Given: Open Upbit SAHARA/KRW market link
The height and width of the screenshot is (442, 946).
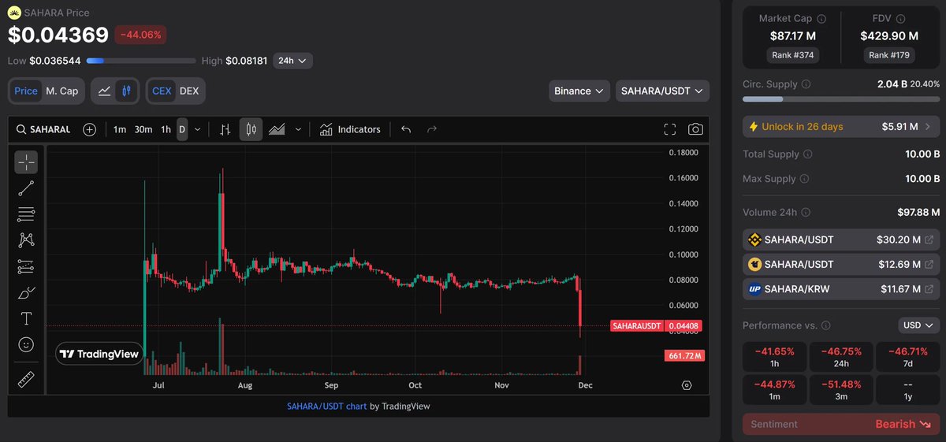Looking at the screenshot, I should click(x=841, y=289).
